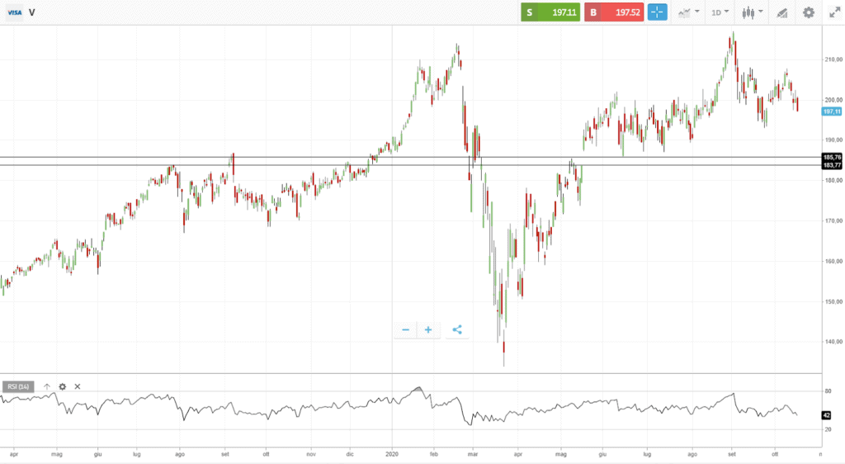This screenshot has height=464, width=845.
Task: Click the V ticker symbol
Action: [32, 12]
